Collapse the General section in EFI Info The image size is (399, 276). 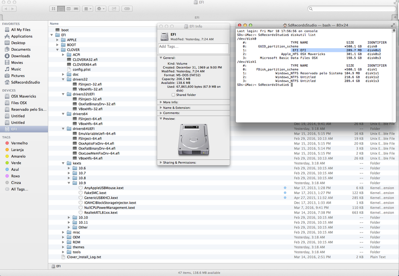tap(161, 58)
